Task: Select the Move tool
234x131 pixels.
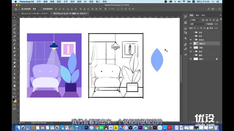Action: (15, 18)
